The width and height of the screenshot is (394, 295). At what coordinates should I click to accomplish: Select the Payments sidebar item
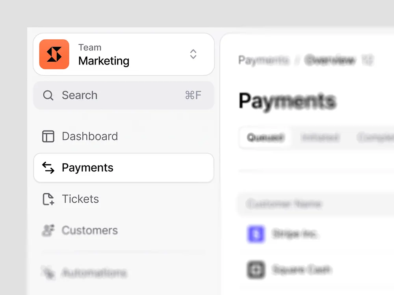pos(124,168)
